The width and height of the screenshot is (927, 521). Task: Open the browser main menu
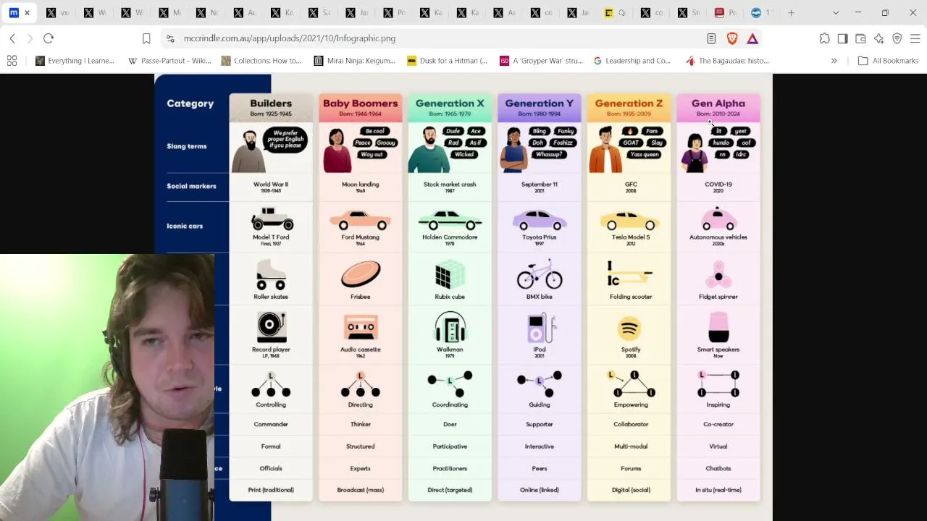915,38
